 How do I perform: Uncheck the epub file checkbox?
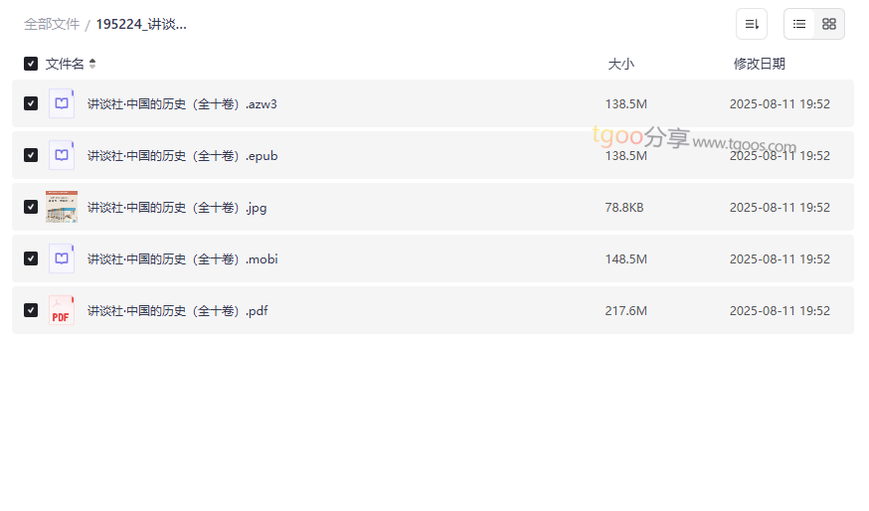coord(31,155)
